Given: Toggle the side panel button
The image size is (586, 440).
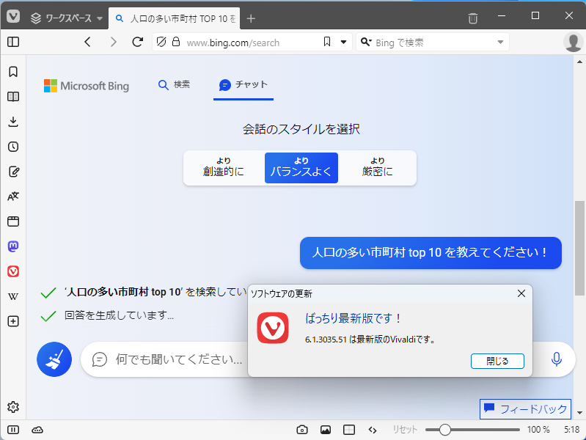Looking at the screenshot, I should pos(13,42).
